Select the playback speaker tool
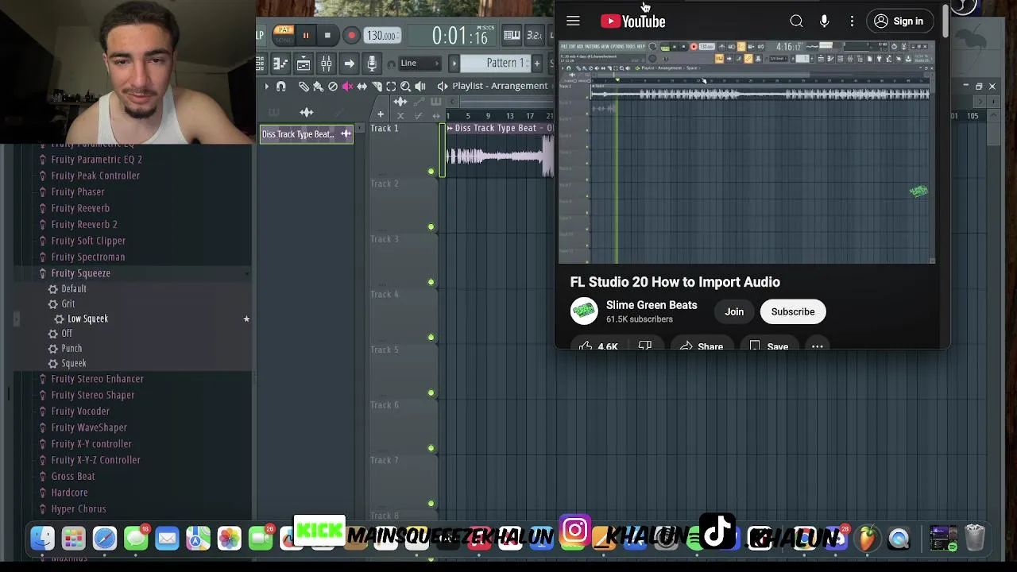1017x572 pixels. [420, 86]
